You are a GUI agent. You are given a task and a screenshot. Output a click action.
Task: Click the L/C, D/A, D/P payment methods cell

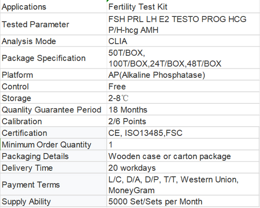[x=173, y=185]
